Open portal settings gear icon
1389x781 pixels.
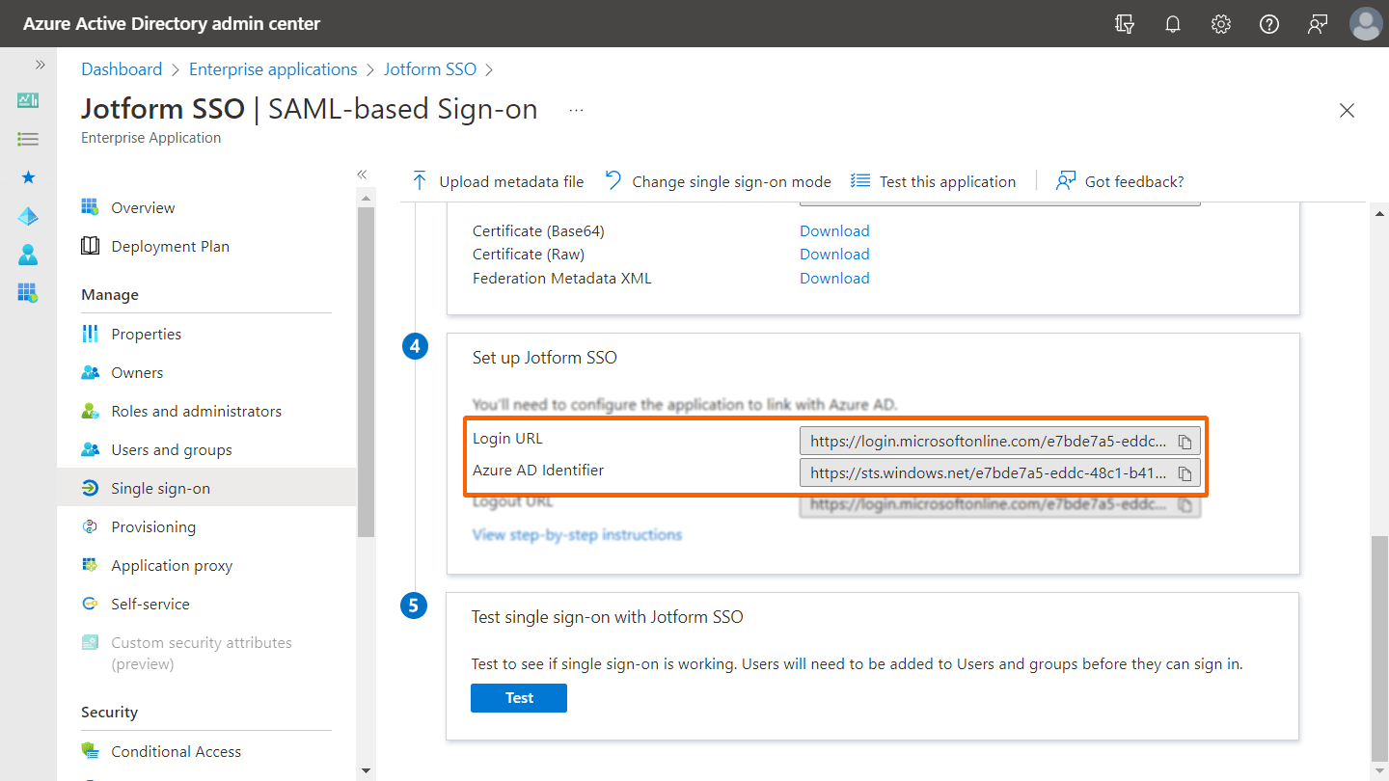click(x=1221, y=24)
